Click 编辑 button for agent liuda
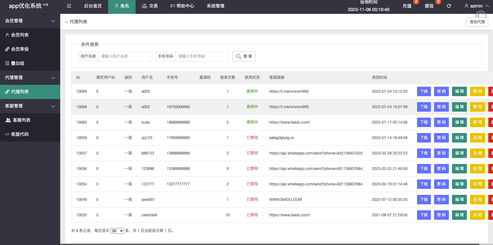The image size is (493, 245). point(459,122)
